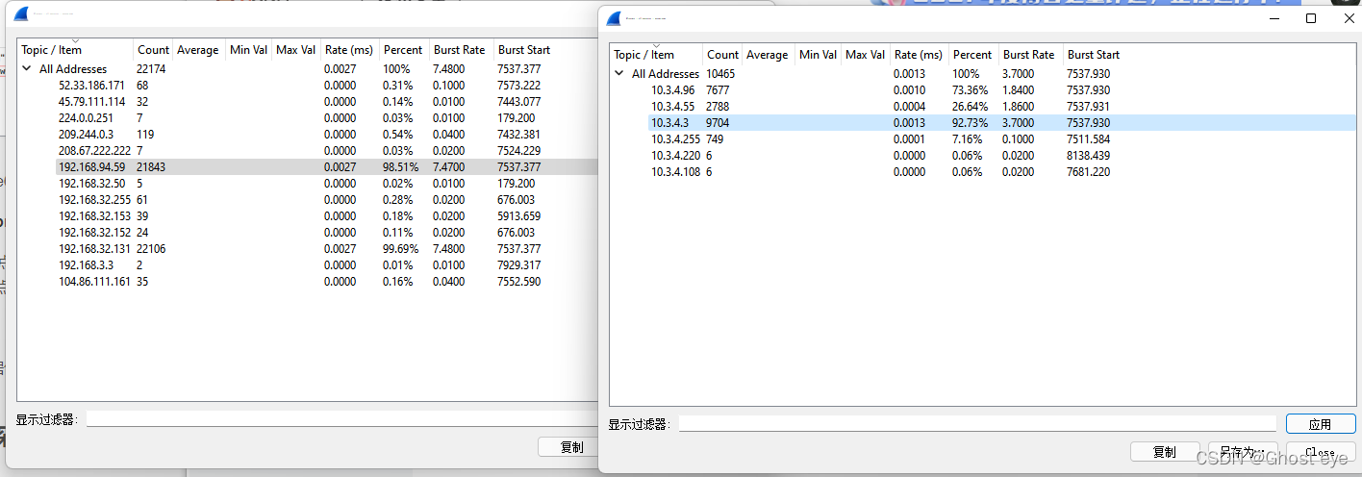Sort right window by Burst Start column
1362x477 pixels.
[1094, 55]
